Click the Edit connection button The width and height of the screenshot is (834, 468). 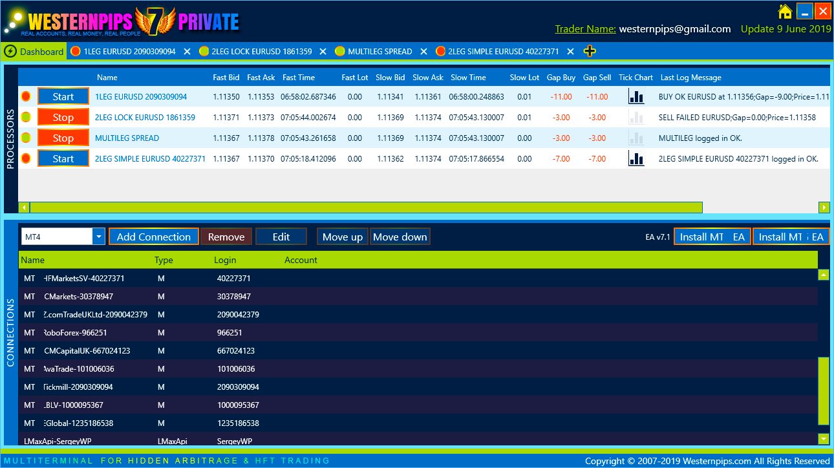[x=281, y=237]
